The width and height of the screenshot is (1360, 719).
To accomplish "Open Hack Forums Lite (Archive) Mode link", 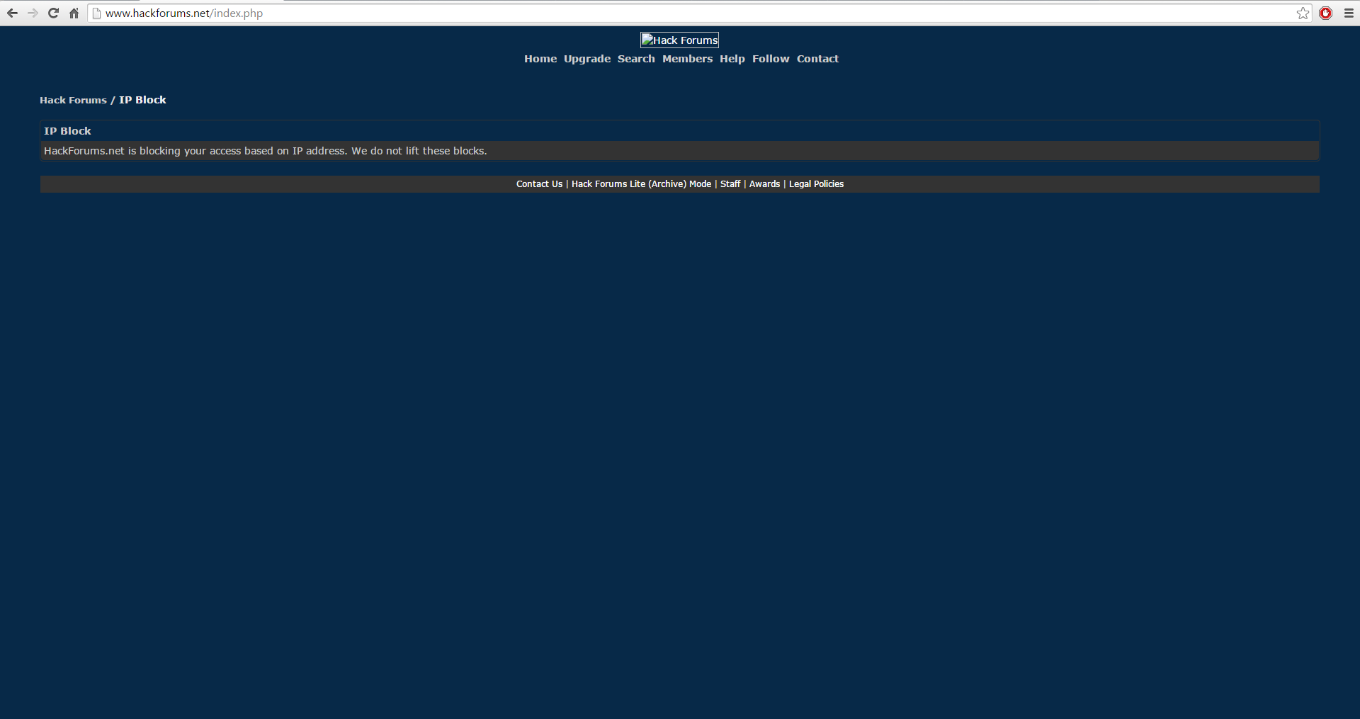I will coord(641,184).
